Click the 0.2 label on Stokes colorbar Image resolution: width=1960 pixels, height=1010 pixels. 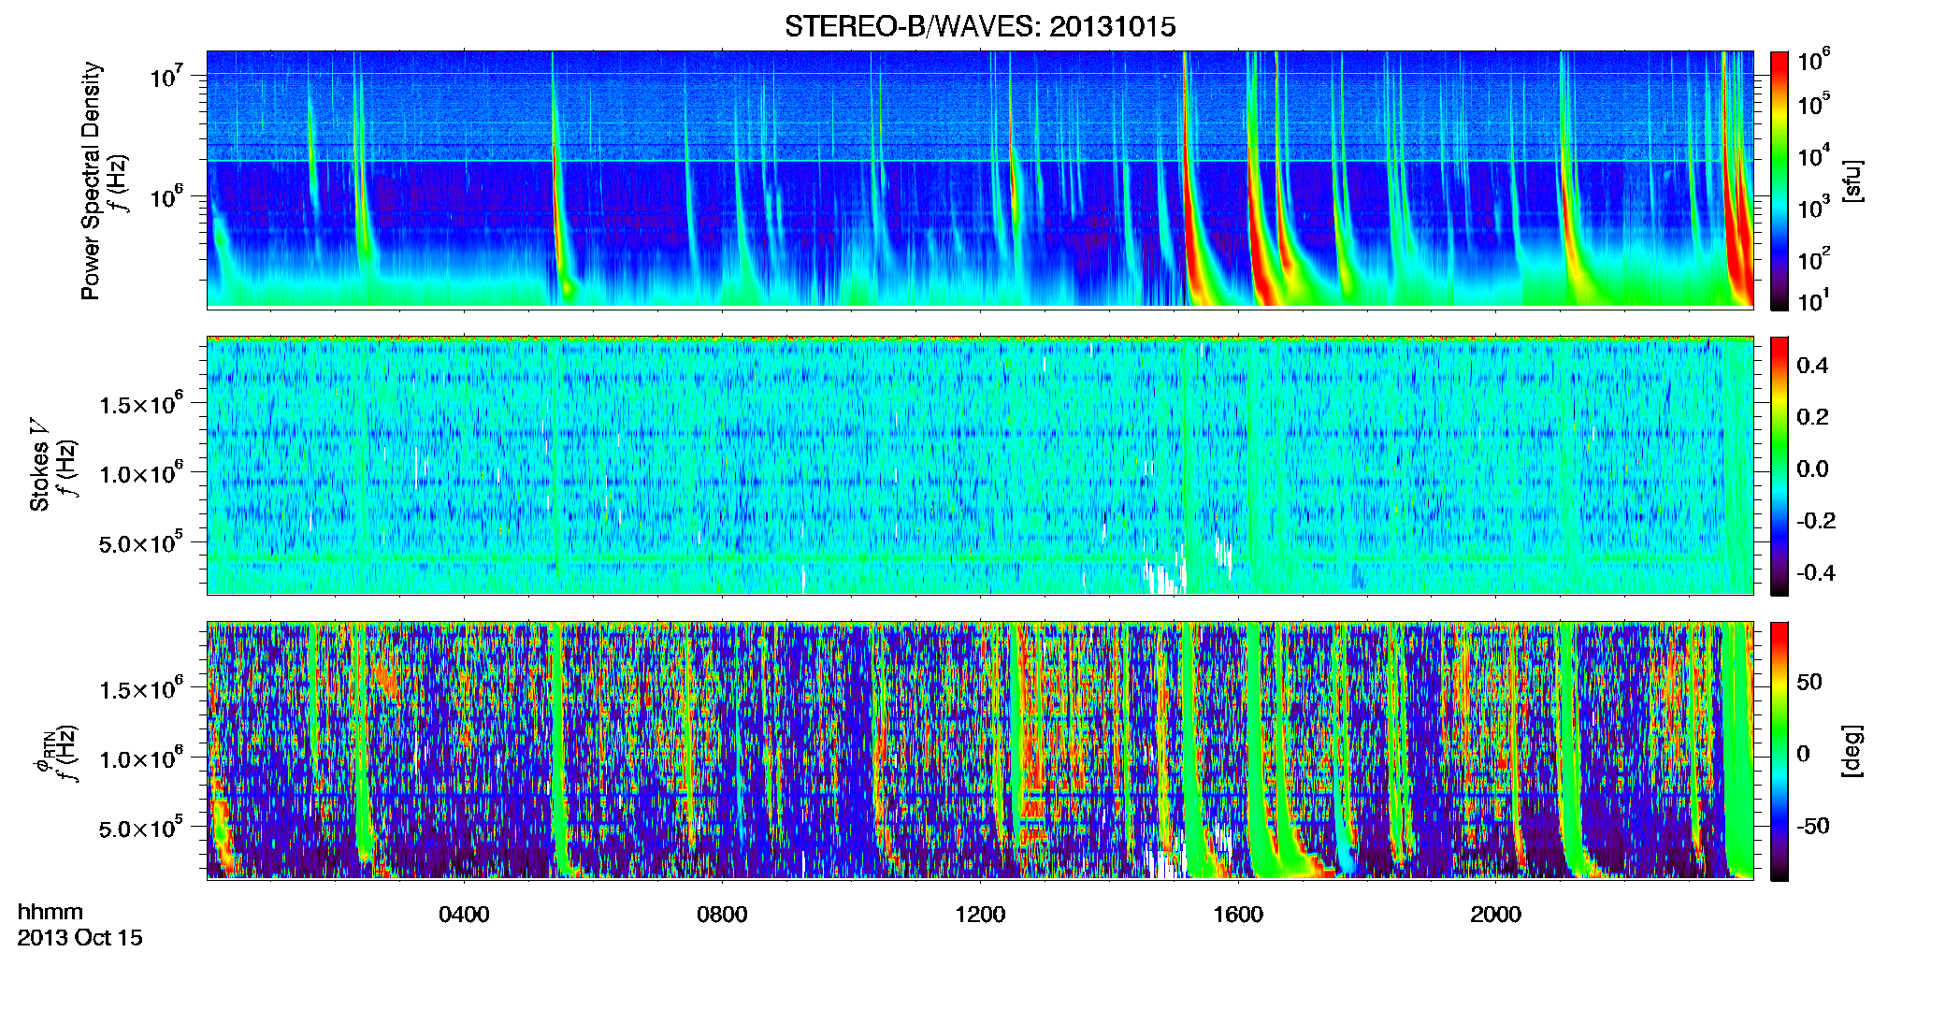(x=1812, y=417)
